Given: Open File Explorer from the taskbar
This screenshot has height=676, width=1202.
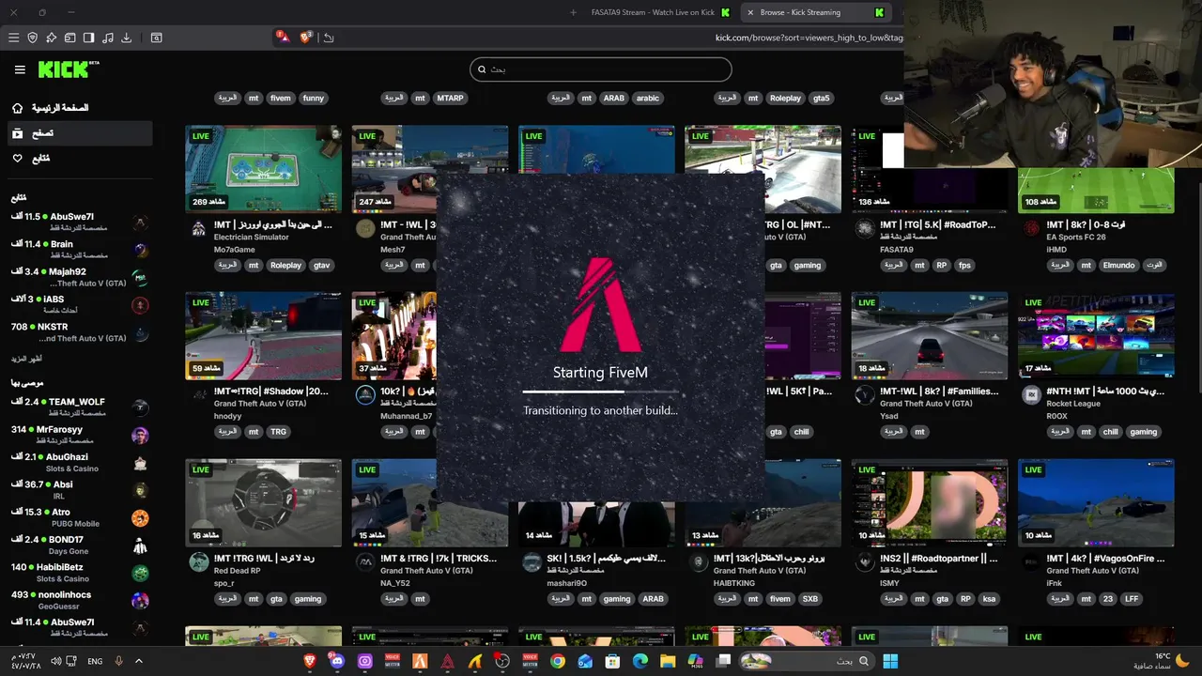Looking at the screenshot, I should (x=668, y=661).
